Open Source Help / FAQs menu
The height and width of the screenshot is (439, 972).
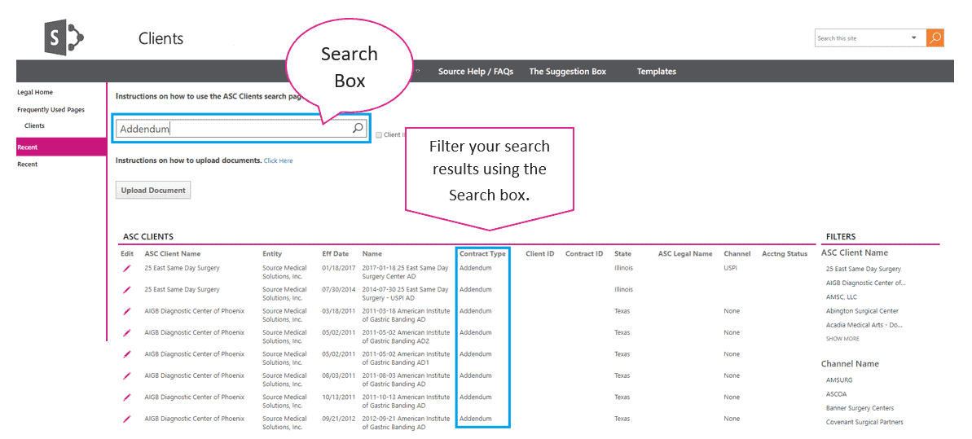click(476, 72)
